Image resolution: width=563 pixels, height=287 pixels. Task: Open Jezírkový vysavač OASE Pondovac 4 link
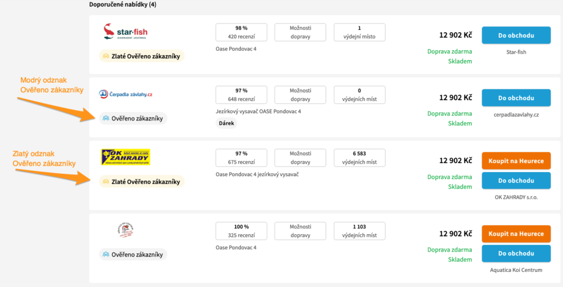coord(258,111)
